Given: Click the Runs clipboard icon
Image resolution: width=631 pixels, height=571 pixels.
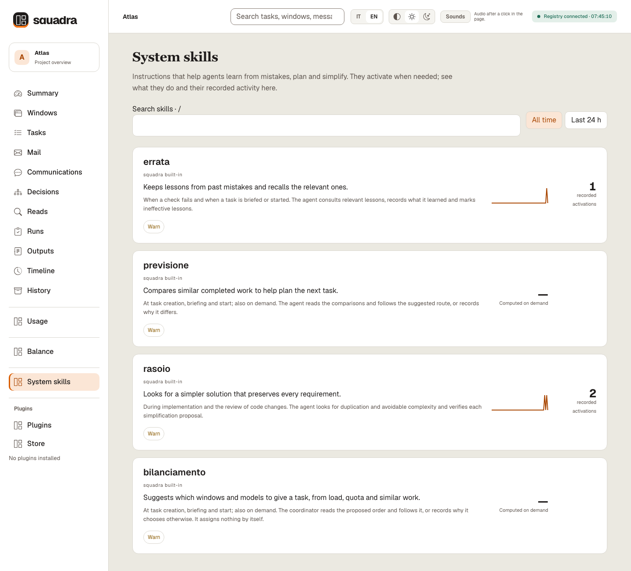Looking at the screenshot, I should coord(18,232).
